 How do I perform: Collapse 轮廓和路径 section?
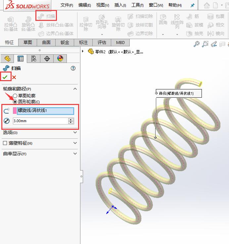75,89
